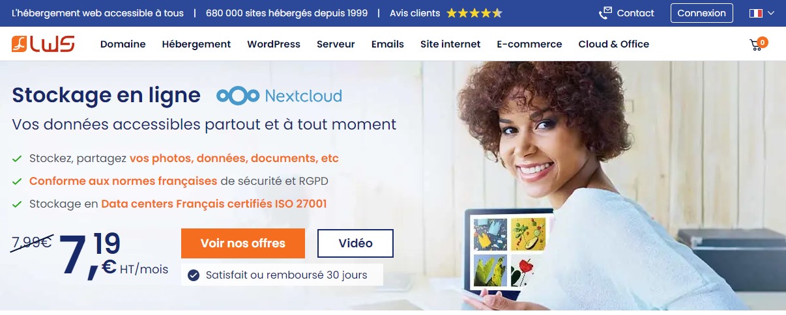This screenshot has height=315, width=786.
Task: Click the French flag icon
Action: pos(757,13)
